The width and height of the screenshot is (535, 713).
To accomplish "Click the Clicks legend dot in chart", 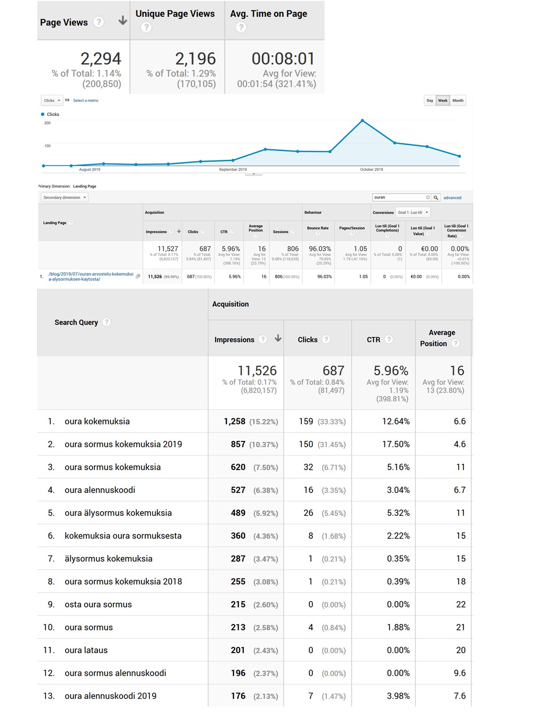I will point(43,114).
